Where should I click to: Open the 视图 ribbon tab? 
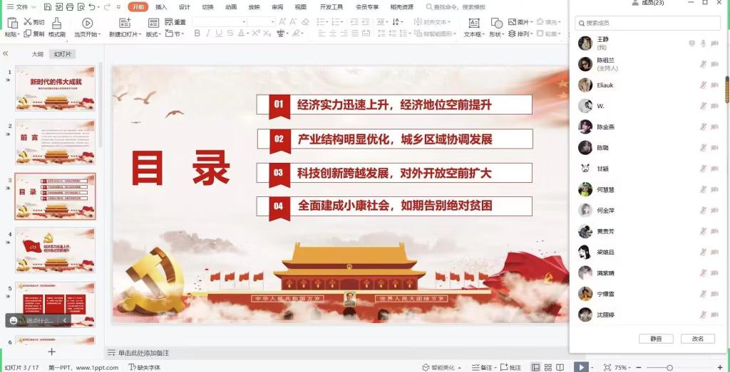tap(301, 7)
